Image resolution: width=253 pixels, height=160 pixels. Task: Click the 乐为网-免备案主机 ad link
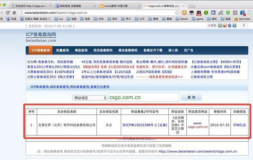pyautogui.click(x=50, y=62)
